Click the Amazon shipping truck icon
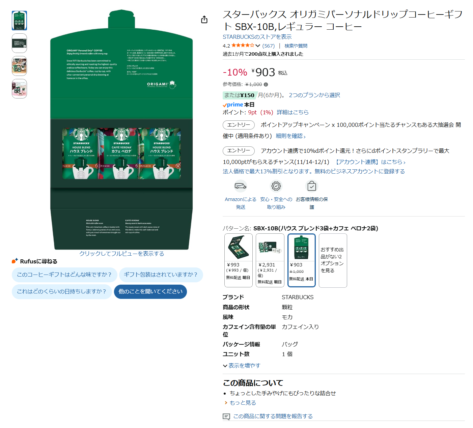 coord(241,186)
